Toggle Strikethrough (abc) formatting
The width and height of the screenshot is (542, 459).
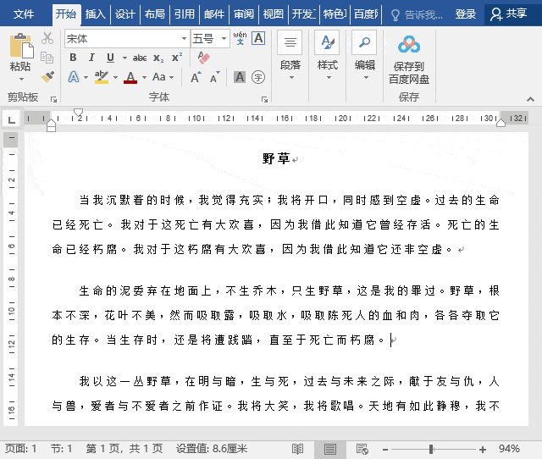pyautogui.click(x=140, y=58)
